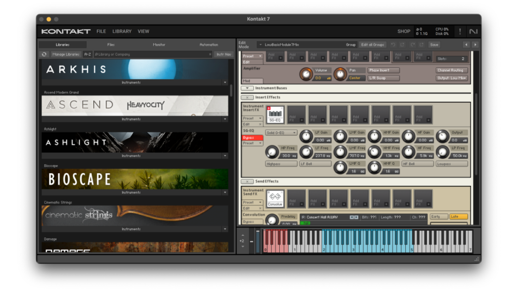Click the exclamation warning icon
Screen dimensions: 518x291
[460, 31]
